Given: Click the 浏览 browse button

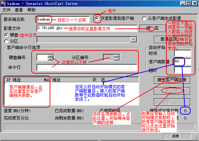Looking at the screenshot, I should 152,28.
